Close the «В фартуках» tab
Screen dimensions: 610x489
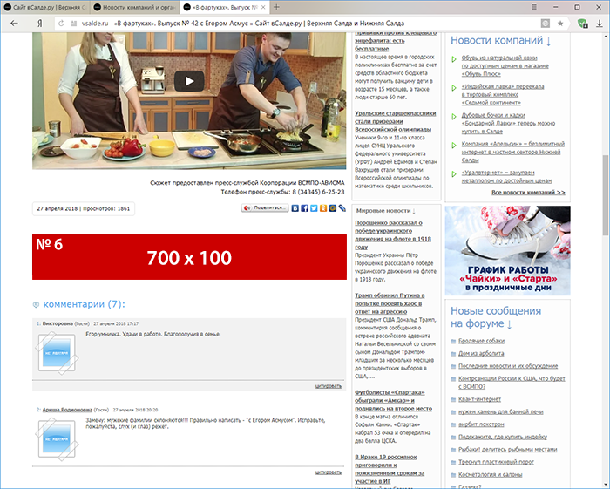pos(263,7)
